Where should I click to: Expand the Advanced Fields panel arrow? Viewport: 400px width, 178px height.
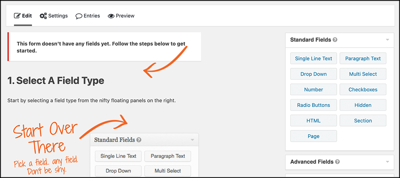(x=387, y=162)
